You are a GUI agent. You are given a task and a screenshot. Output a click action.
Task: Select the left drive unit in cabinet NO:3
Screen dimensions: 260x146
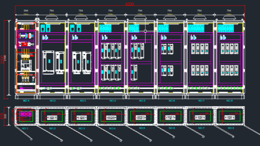77,63
